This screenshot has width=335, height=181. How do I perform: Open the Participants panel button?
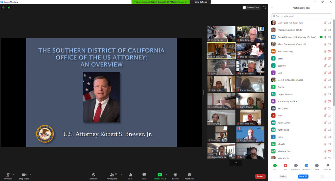[x=112, y=175]
